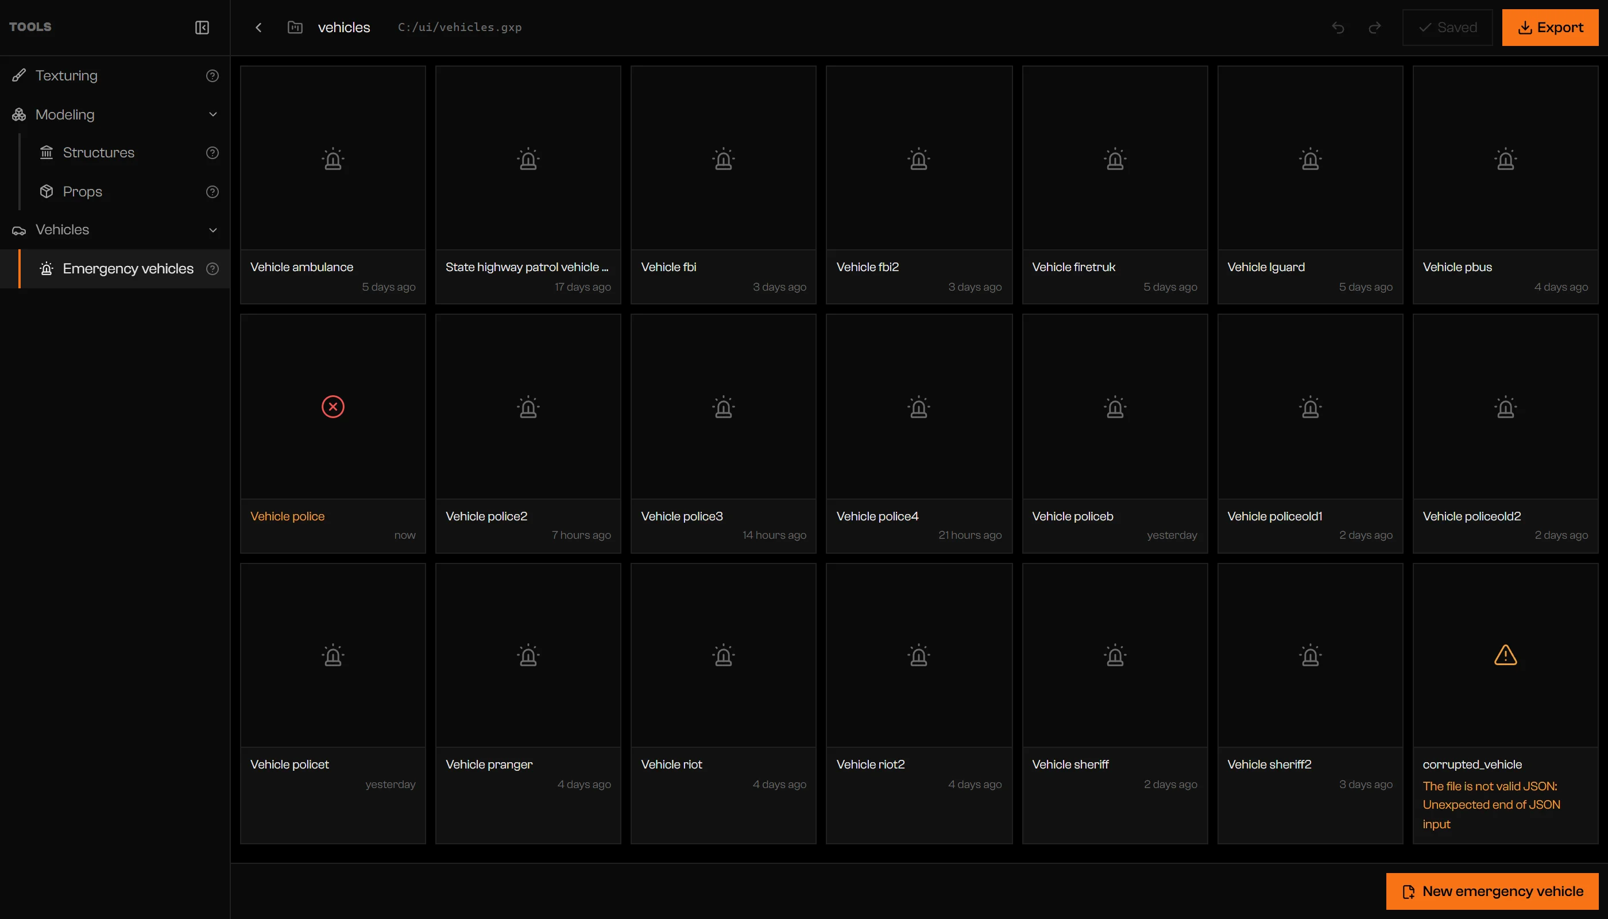Select the Vehicle policet name label
The height and width of the screenshot is (919, 1608).
point(289,764)
